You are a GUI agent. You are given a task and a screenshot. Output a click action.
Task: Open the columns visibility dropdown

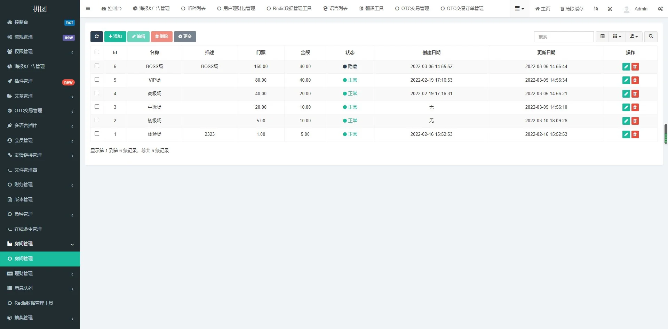617,36
